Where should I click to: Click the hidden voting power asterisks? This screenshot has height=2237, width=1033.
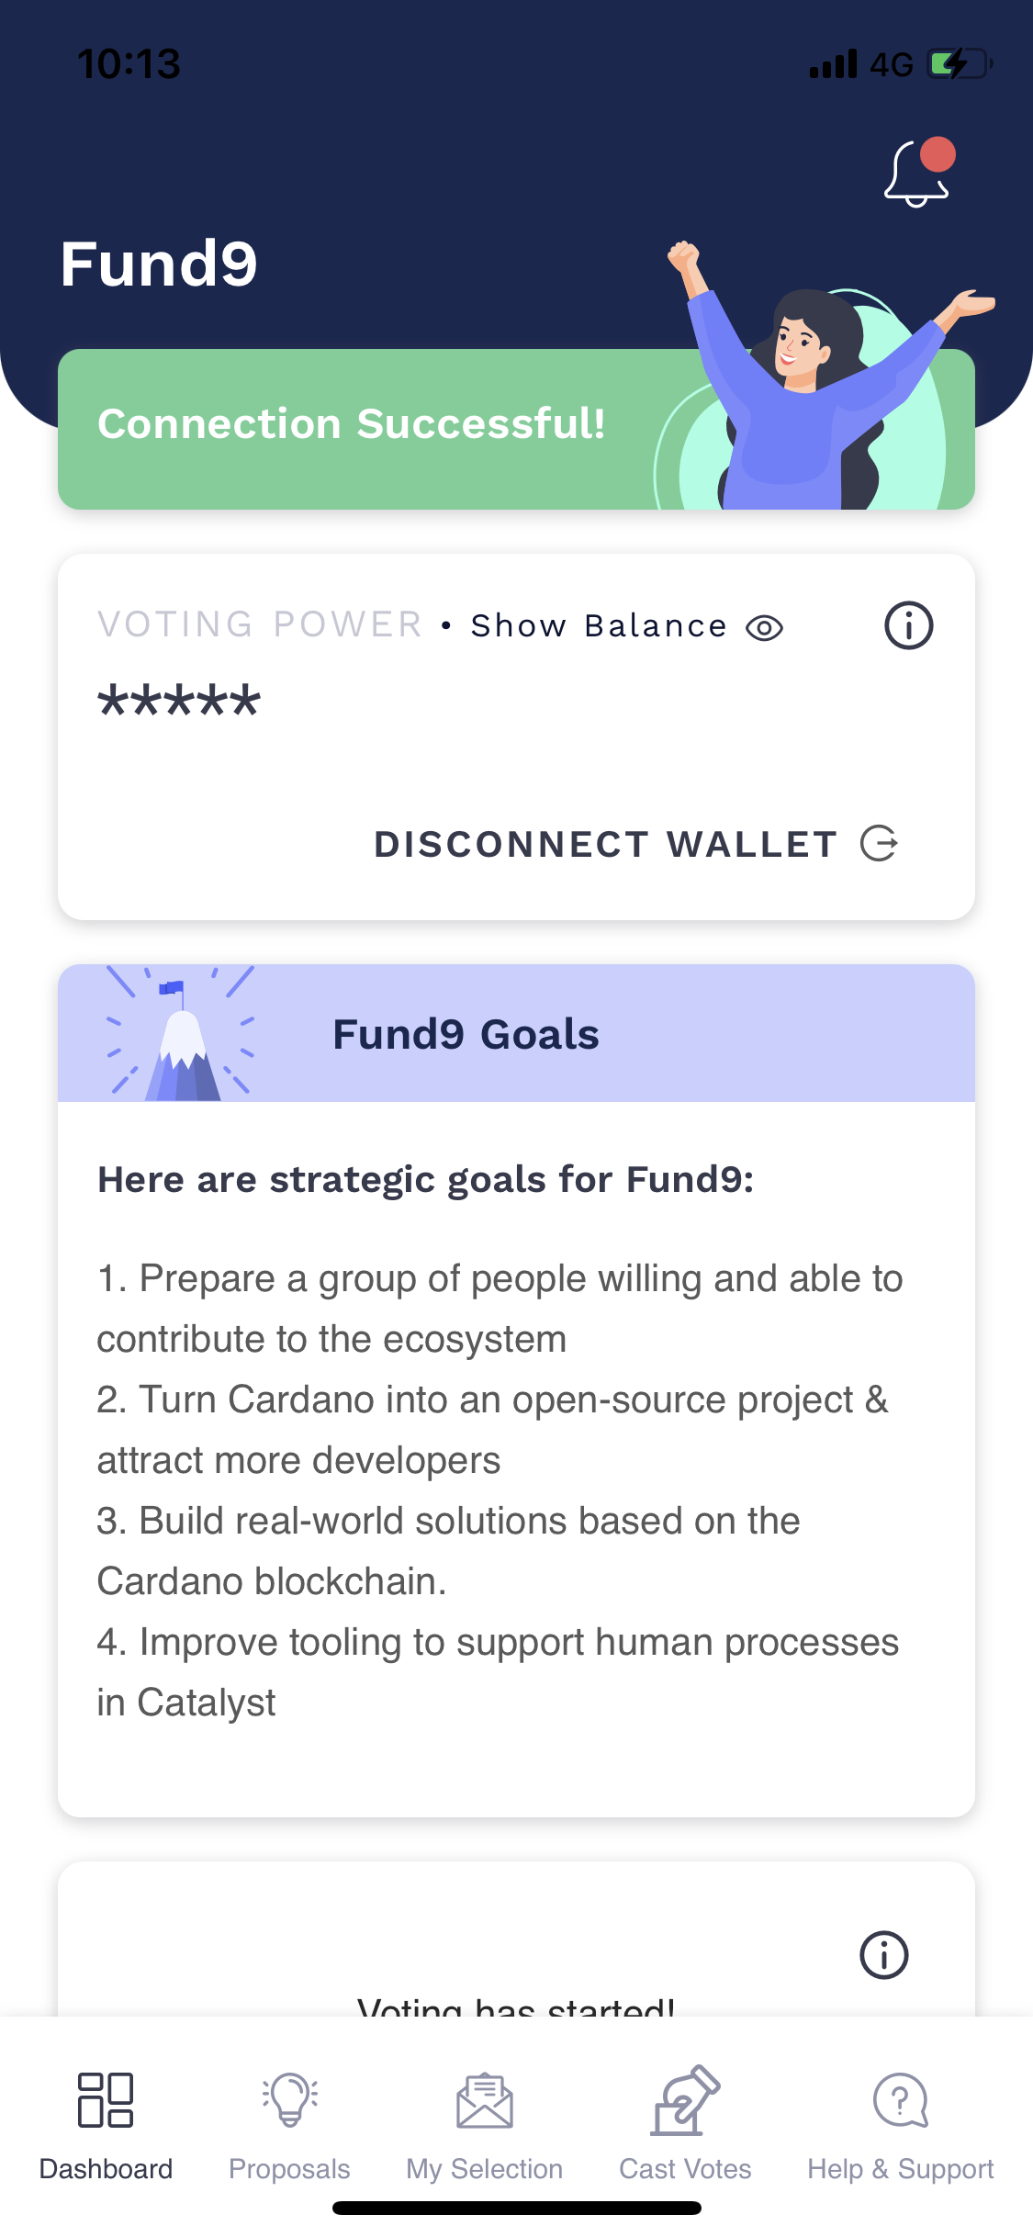pos(179,703)
